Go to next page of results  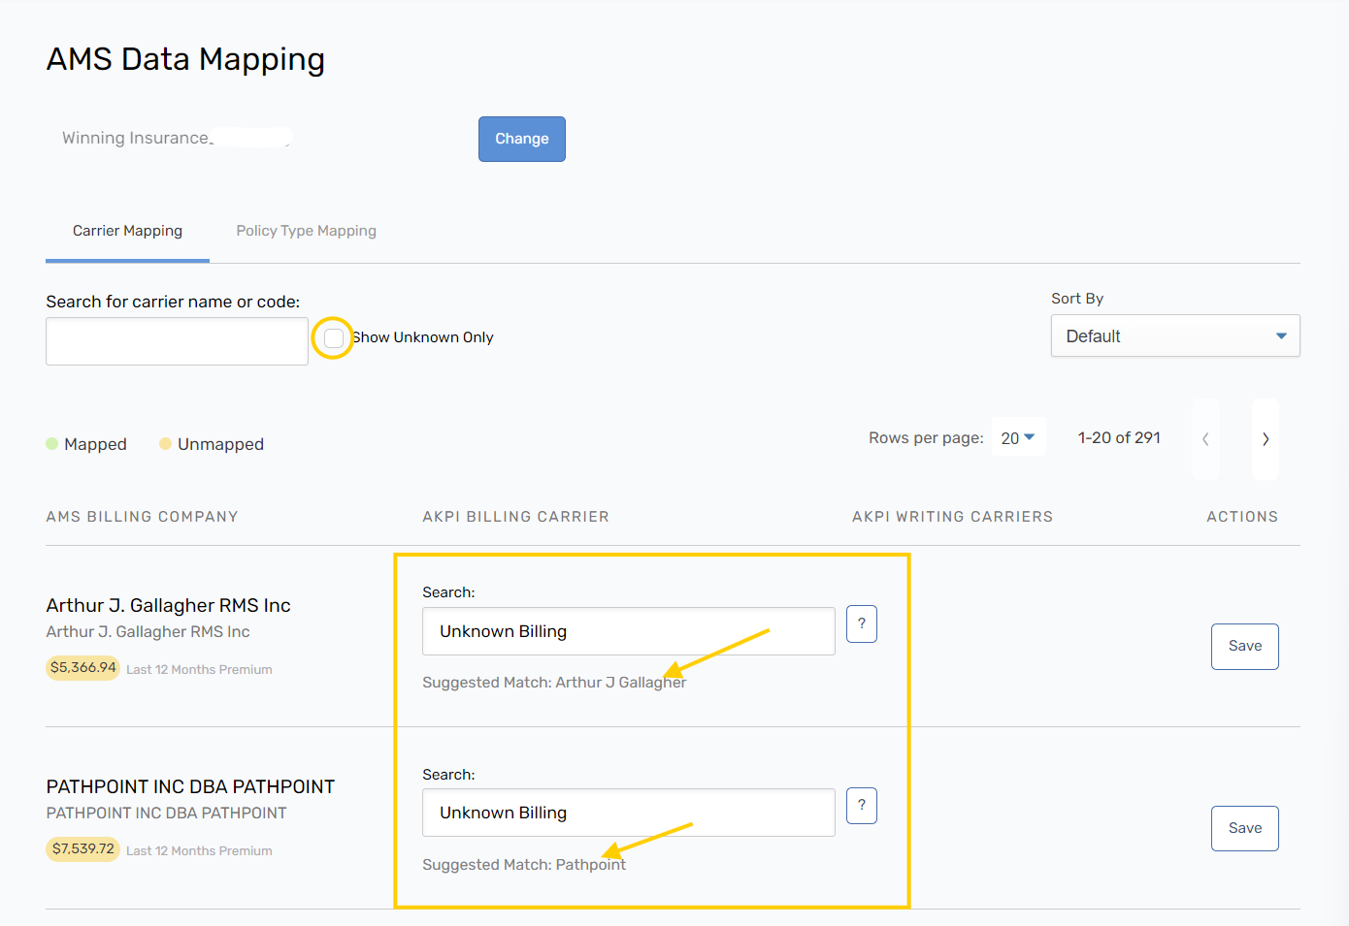1265,439
